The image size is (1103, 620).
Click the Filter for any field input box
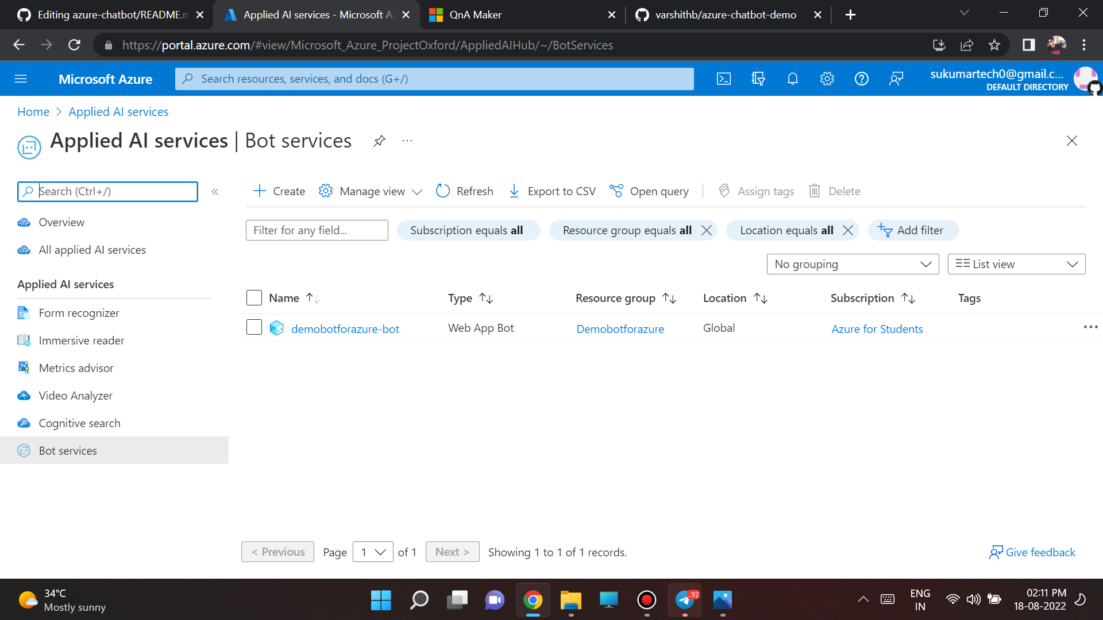coord(317,230)
